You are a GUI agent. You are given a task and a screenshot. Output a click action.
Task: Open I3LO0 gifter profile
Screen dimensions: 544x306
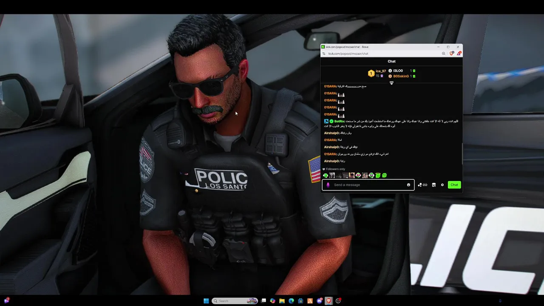tap(398, 71)
